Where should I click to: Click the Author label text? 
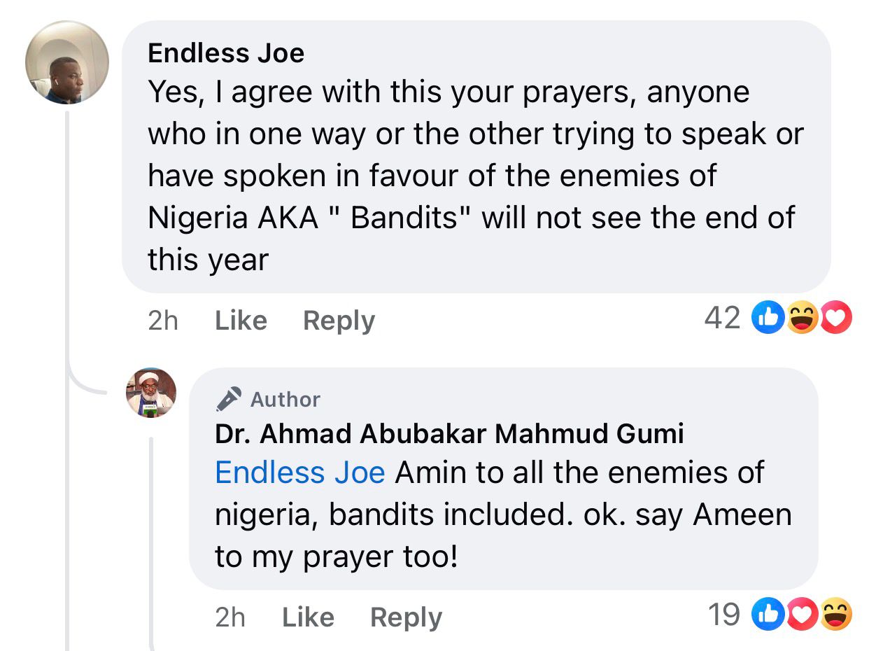(x=285, y=399)
